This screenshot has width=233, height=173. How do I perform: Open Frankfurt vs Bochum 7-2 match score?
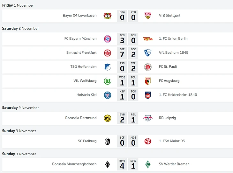pyautogui.click(x=128, y=53)
